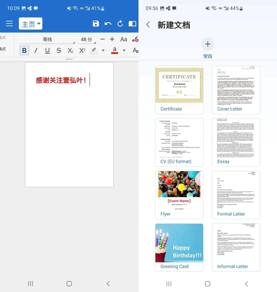Go back from the 新建文档 screen
The height and width of the screenshot is (292, 277).
[x=148, y=24]
